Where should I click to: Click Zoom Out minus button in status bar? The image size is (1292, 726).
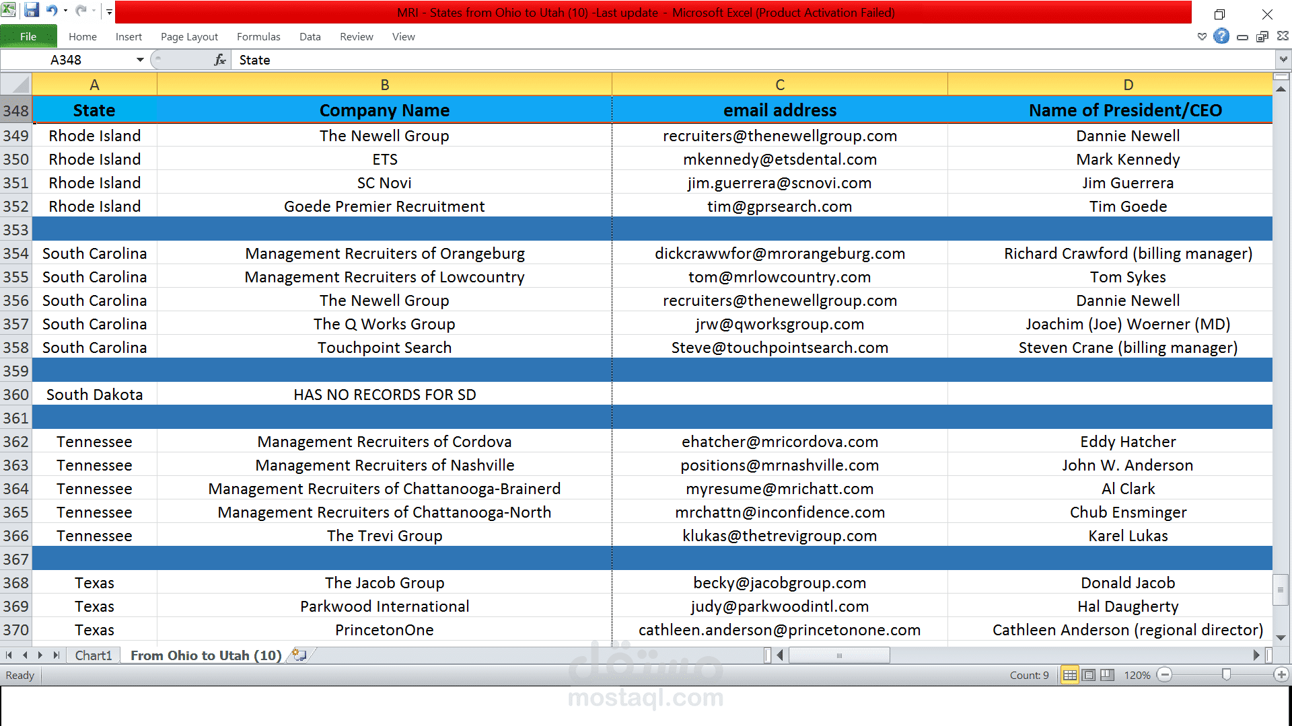pos(1165,675)
